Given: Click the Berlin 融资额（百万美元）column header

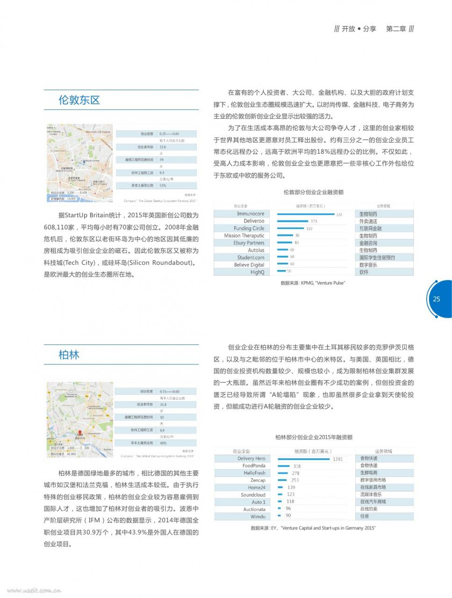Looking at the screenshot, I should pos(313,451).
